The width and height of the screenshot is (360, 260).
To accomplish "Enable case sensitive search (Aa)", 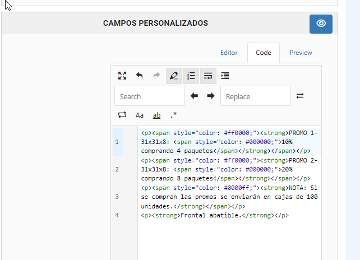I will pyautogui.click(x=140, y=115).
